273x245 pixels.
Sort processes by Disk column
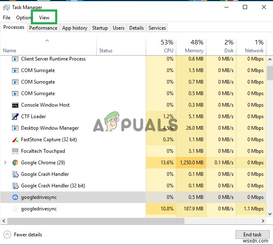pyautogui.click(x=221, y=47)
